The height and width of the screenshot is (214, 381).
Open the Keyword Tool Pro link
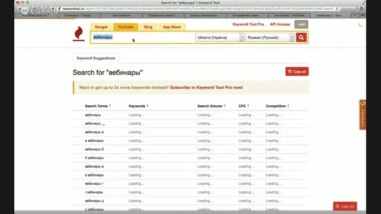point(248,24)
